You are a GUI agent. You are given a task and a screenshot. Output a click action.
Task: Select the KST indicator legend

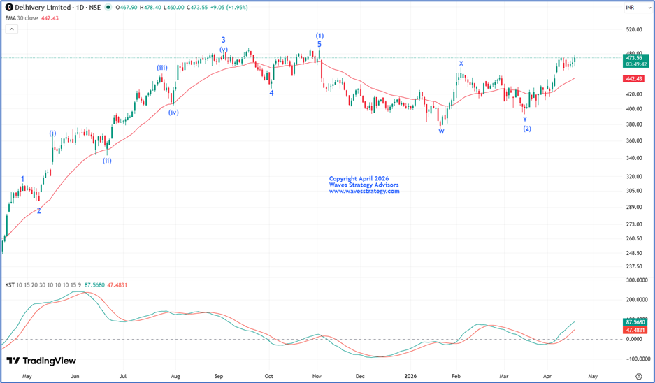click(43, 285)
